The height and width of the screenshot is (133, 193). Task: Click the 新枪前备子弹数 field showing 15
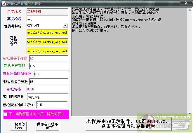tap(48, 82)
